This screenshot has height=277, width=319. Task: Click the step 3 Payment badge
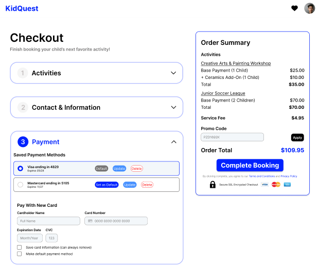(23, 142)
